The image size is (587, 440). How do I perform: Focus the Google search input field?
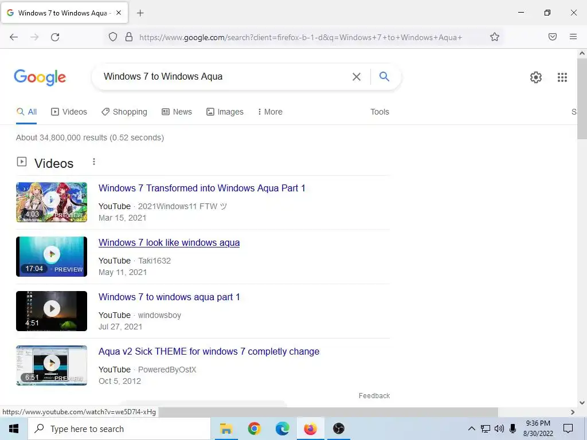pos(225,77)
